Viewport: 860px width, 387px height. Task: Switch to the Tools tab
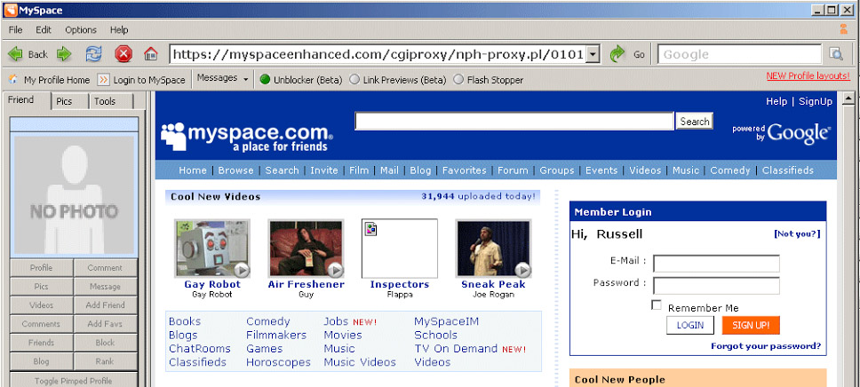pyautogui.click(x=105, y=101)
